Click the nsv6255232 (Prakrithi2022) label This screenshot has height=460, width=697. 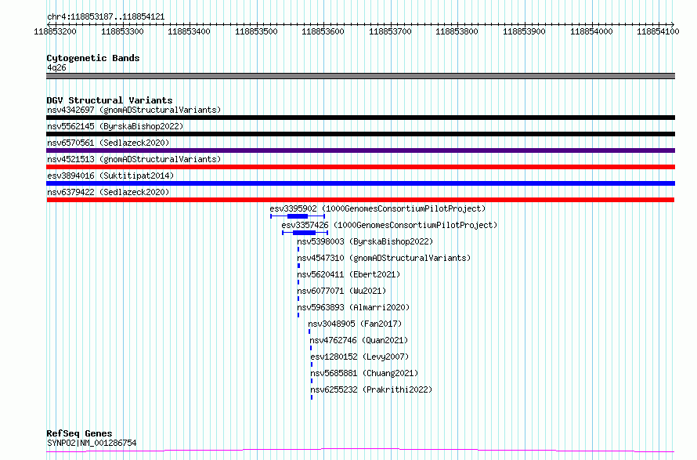371,389
